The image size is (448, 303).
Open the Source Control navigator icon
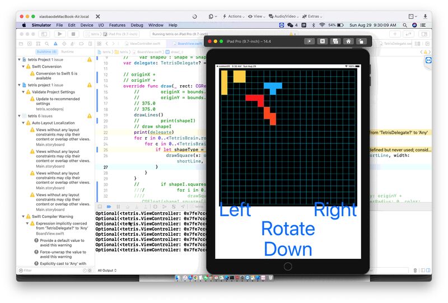[30, 44]
